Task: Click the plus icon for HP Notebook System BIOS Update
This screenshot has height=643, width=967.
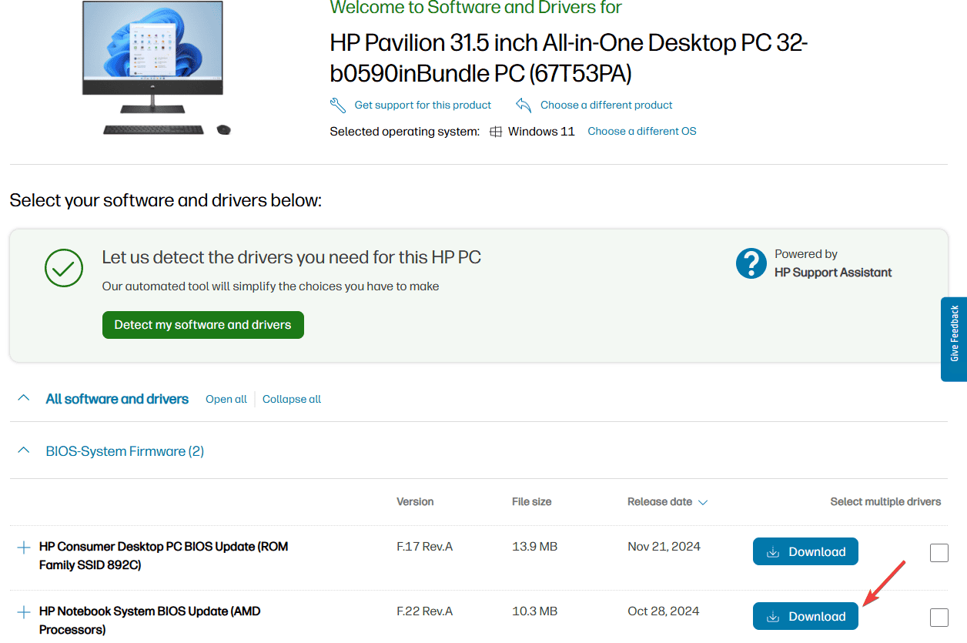Action: click(24, 612)
